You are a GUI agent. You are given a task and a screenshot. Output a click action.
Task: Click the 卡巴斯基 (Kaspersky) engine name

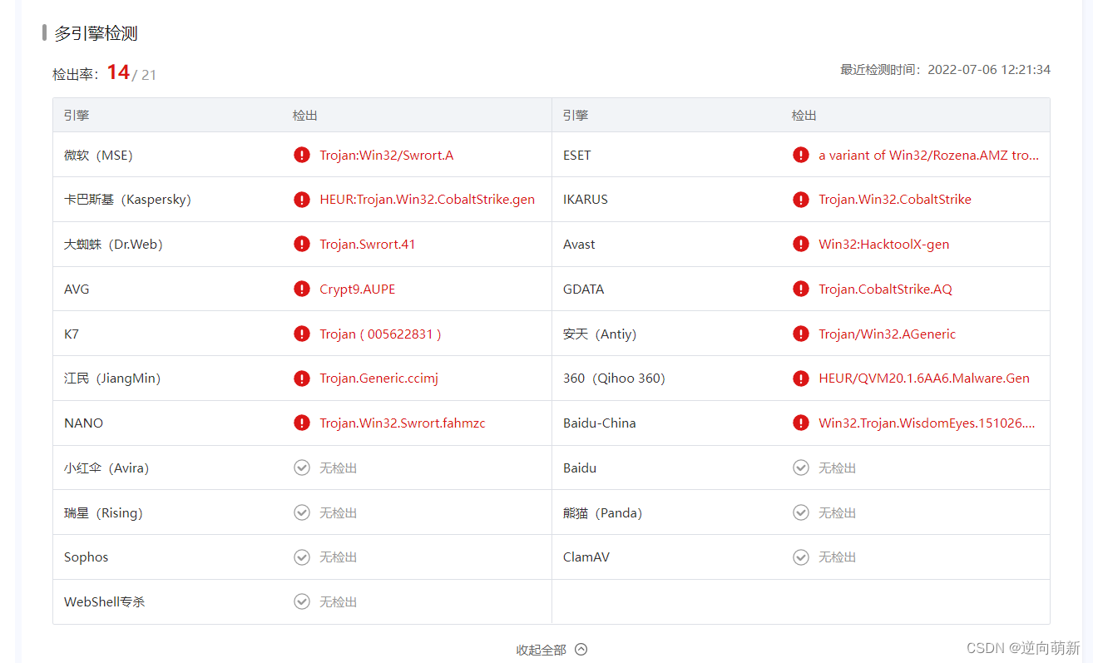click(x=127, y=200)
